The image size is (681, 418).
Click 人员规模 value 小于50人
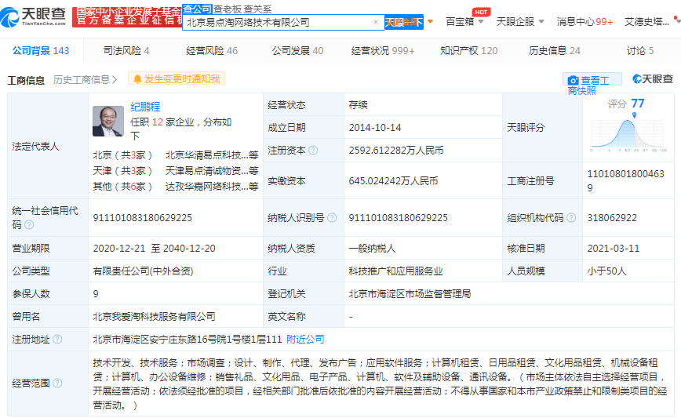click(606, 271)
